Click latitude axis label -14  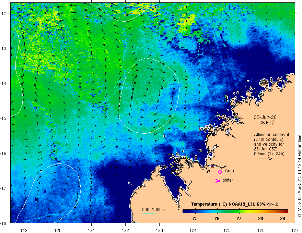[3, 83]
